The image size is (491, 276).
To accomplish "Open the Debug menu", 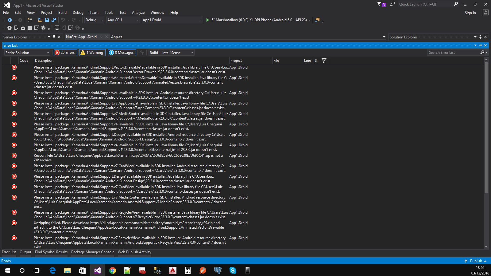I will click(x=78, y=13).
